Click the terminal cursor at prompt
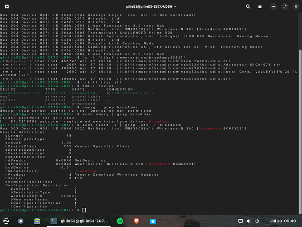The image size is (302, 227). 84,210
